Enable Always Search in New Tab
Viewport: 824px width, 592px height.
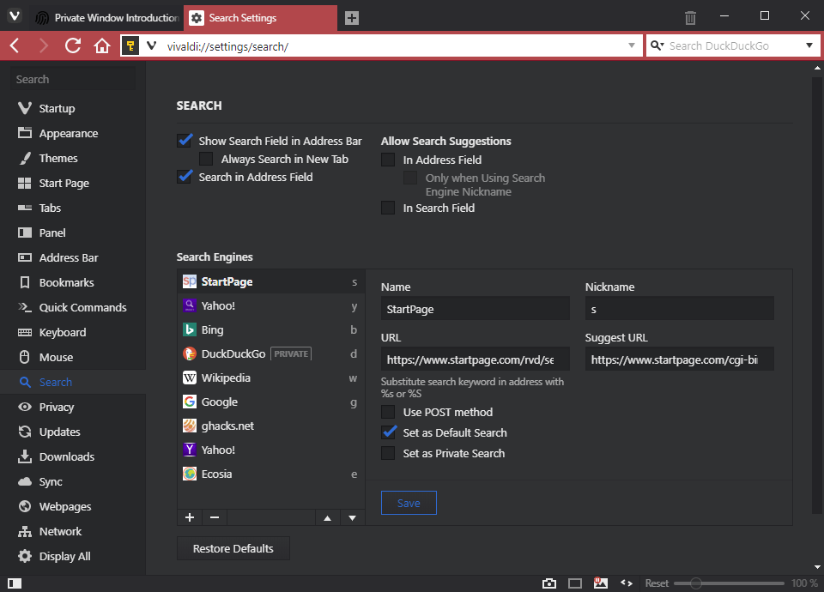point(206,159)
